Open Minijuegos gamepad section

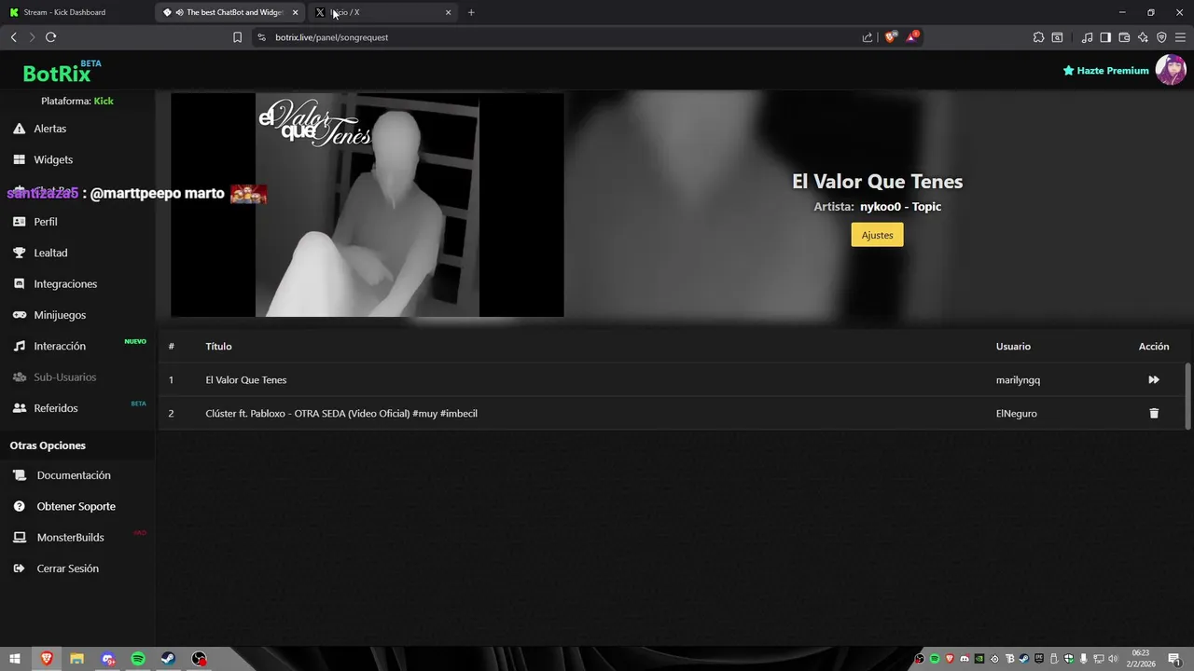click(x=49, y=315)
